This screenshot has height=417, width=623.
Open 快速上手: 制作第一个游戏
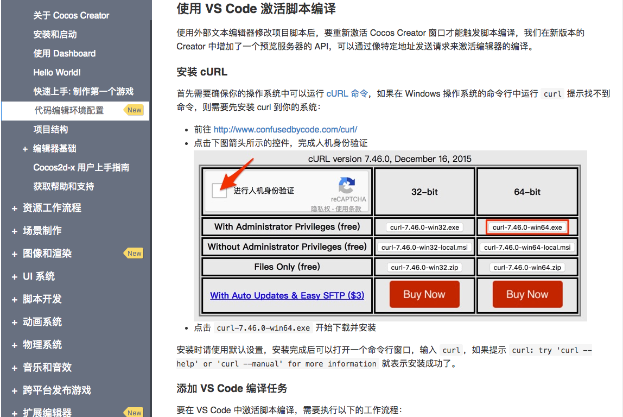point(84,91)
